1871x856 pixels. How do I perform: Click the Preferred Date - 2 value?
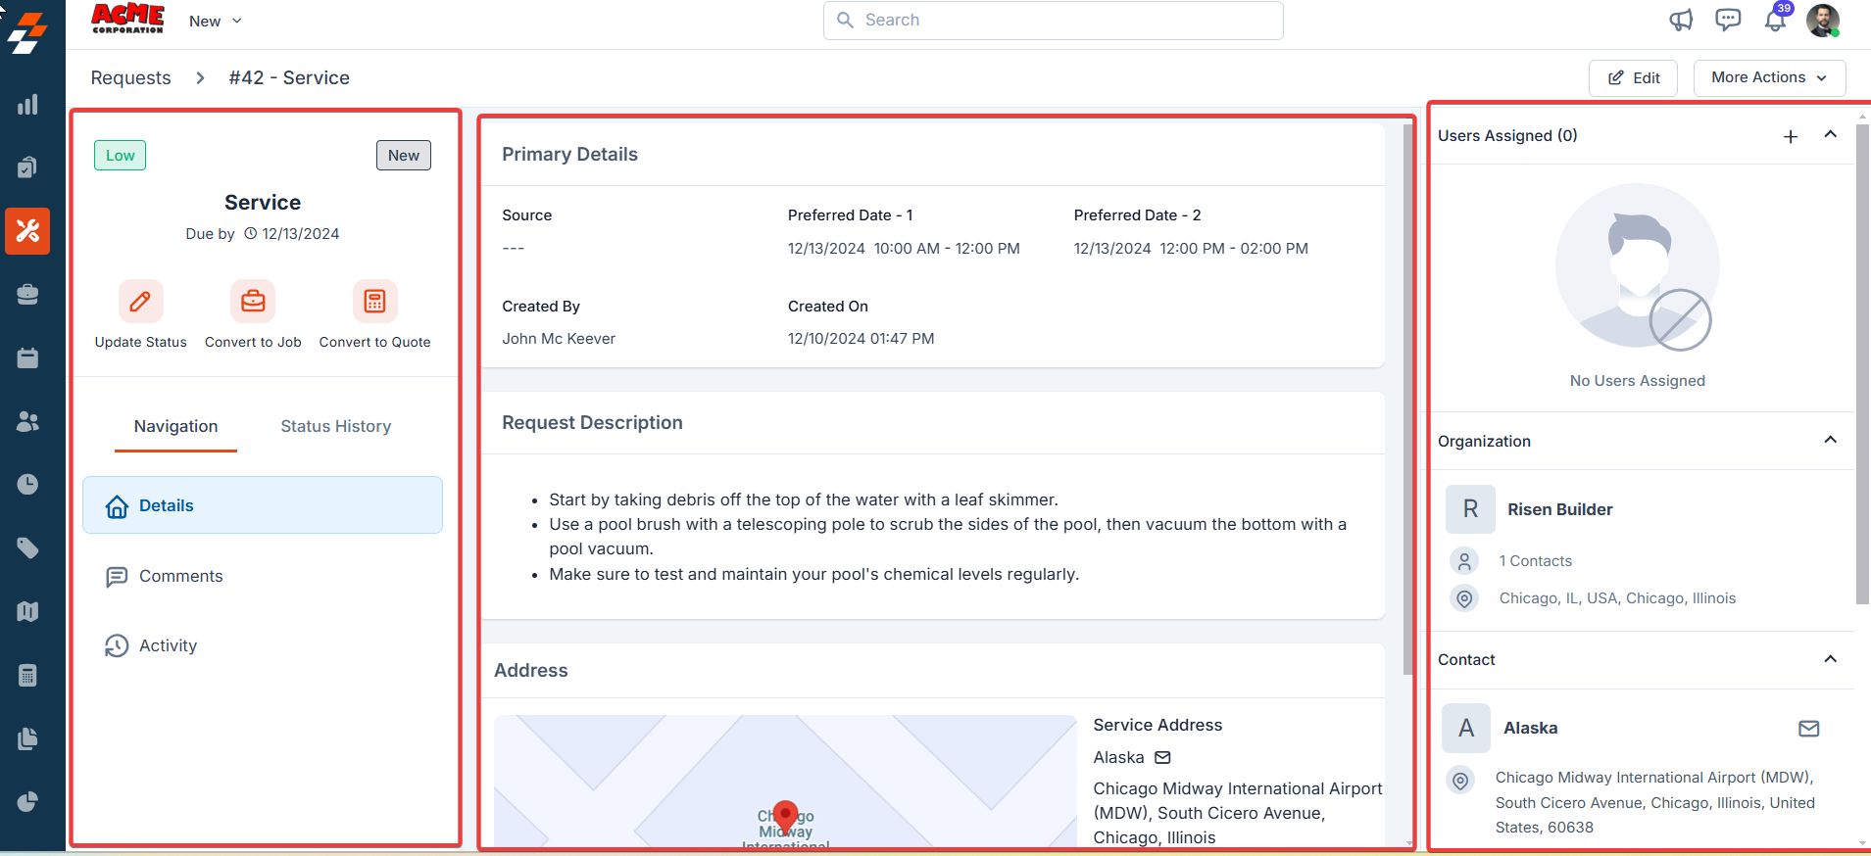1191,249
